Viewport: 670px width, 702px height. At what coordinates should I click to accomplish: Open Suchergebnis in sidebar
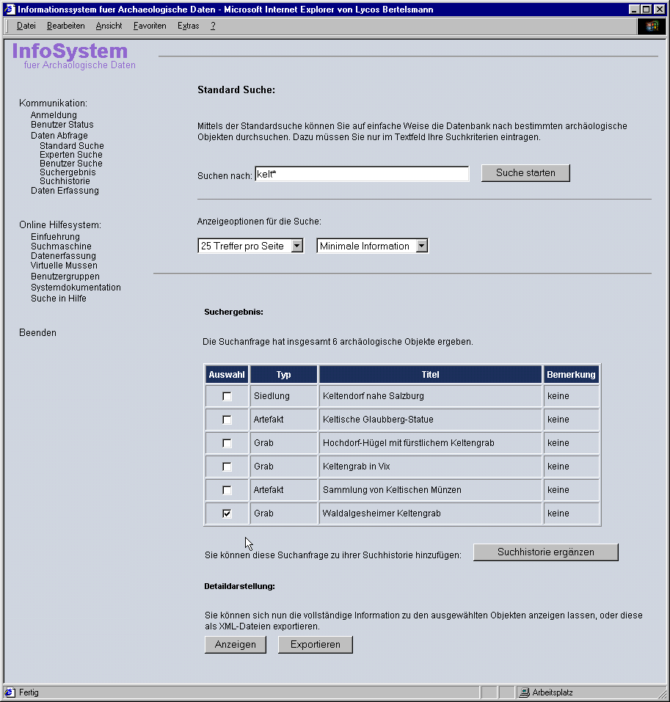(68, 172)
